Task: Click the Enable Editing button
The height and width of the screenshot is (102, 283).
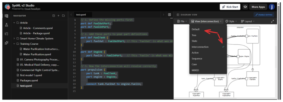Action: tap(264, 15)
